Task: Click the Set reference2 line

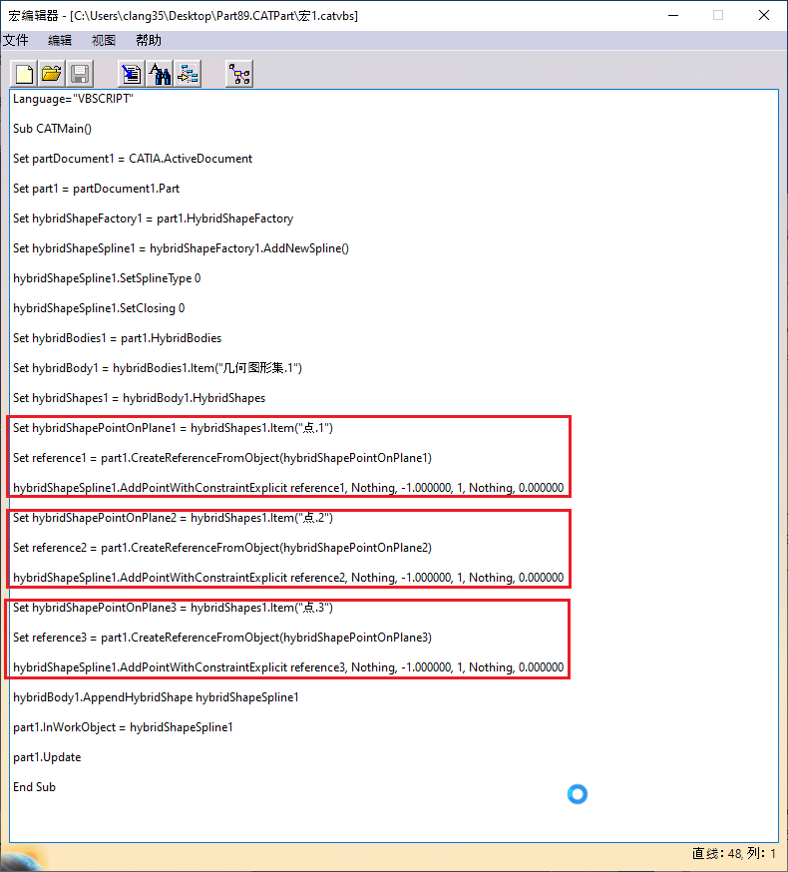Action: [x=222, y=548]
